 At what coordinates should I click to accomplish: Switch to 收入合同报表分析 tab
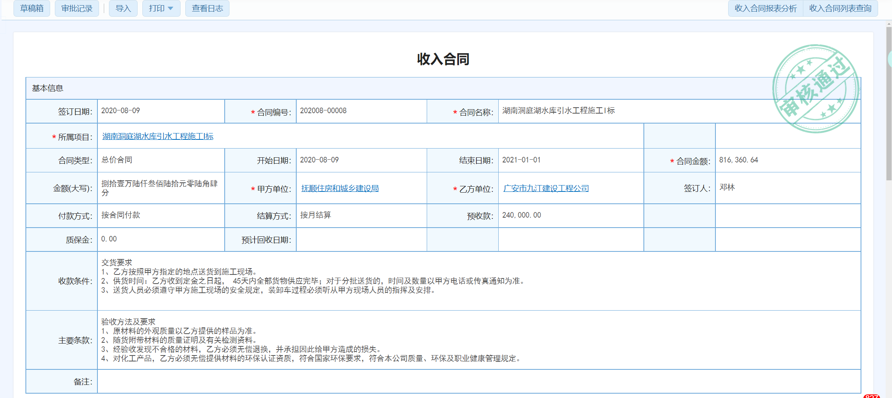[x=766, y=8]
